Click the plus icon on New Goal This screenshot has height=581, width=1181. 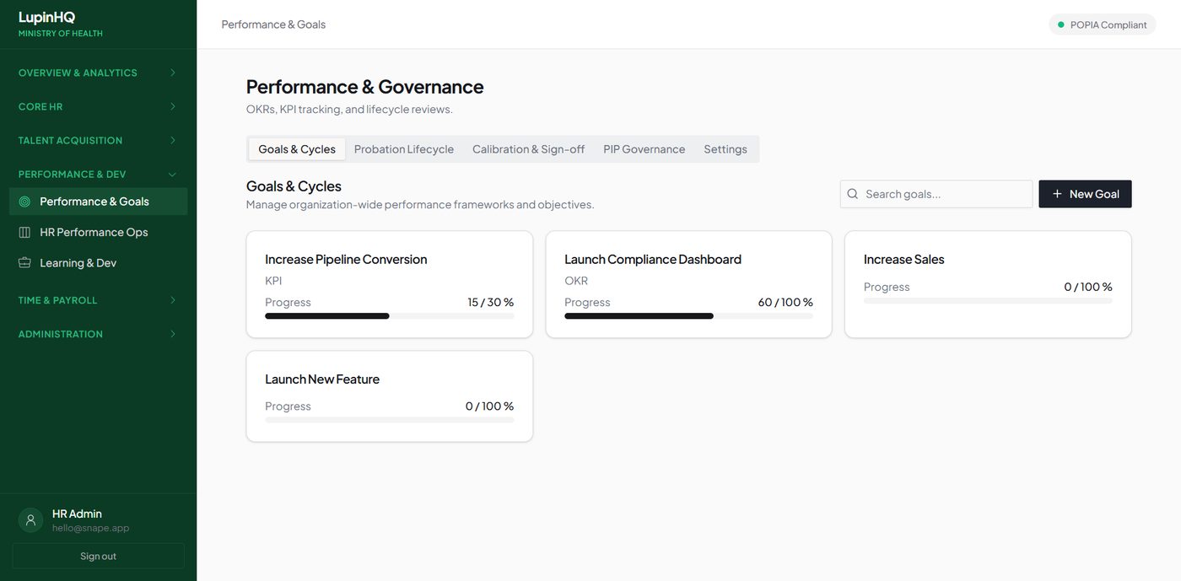pos(1057,194)
